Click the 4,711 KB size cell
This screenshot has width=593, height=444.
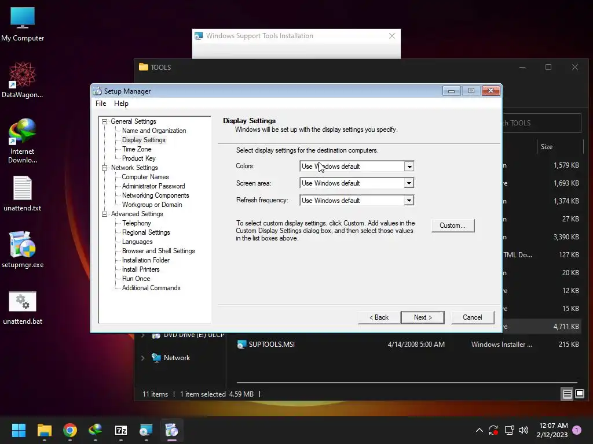click(566, 327)
